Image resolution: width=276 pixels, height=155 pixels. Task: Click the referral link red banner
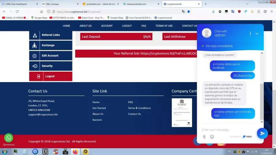(x=136, y=53)
